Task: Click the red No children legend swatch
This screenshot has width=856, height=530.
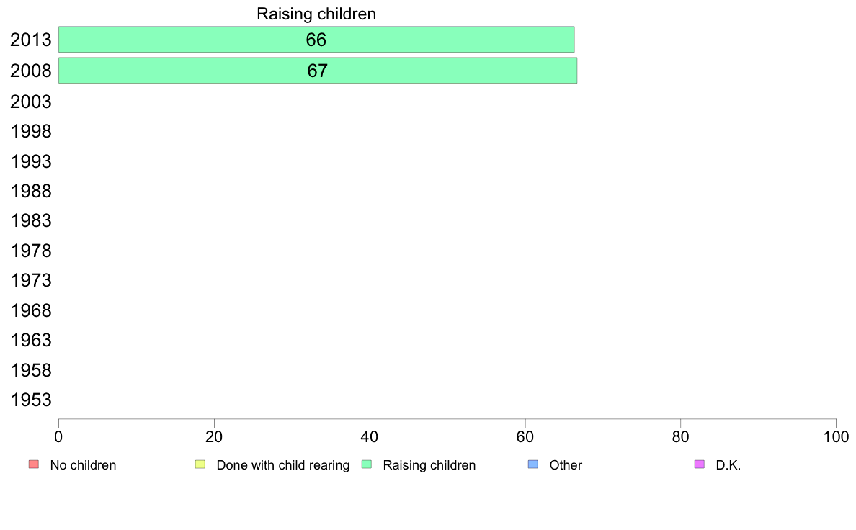Action: (x=34, y=464)
